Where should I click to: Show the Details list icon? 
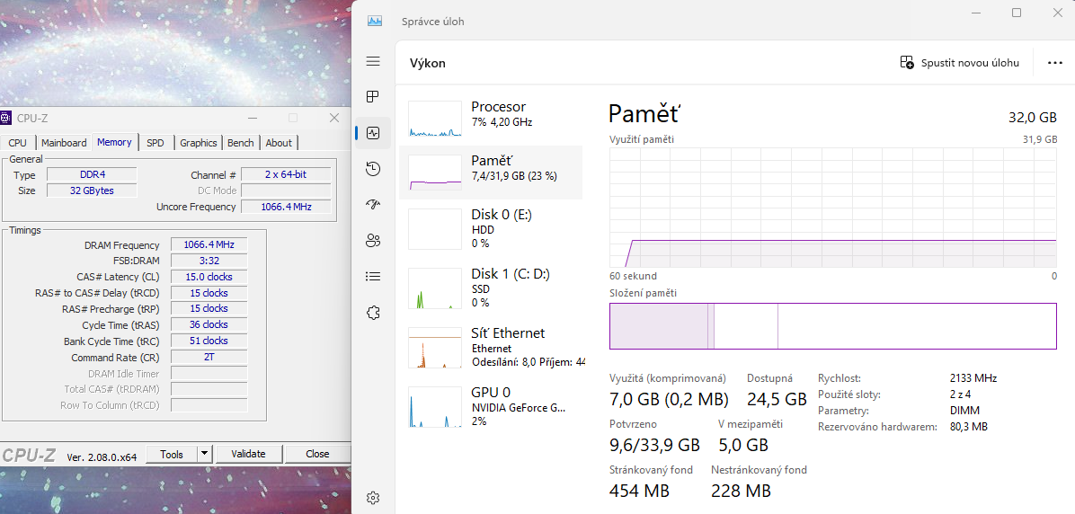(x=373, y=277)
